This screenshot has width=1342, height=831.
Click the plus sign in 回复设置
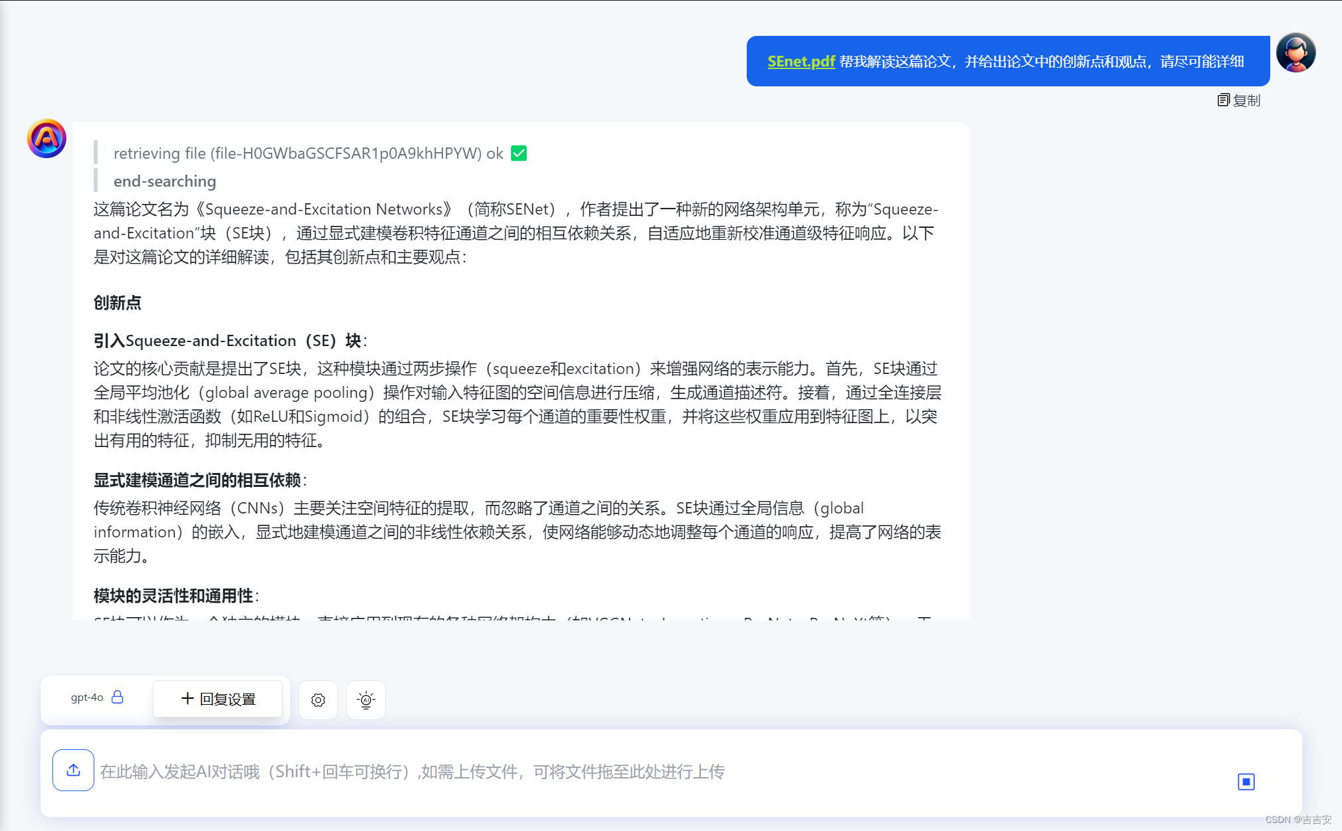187,699
